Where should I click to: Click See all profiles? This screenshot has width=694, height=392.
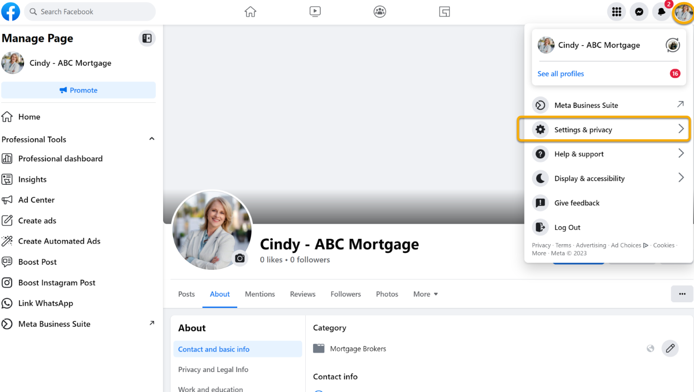(x=560, y=74)
